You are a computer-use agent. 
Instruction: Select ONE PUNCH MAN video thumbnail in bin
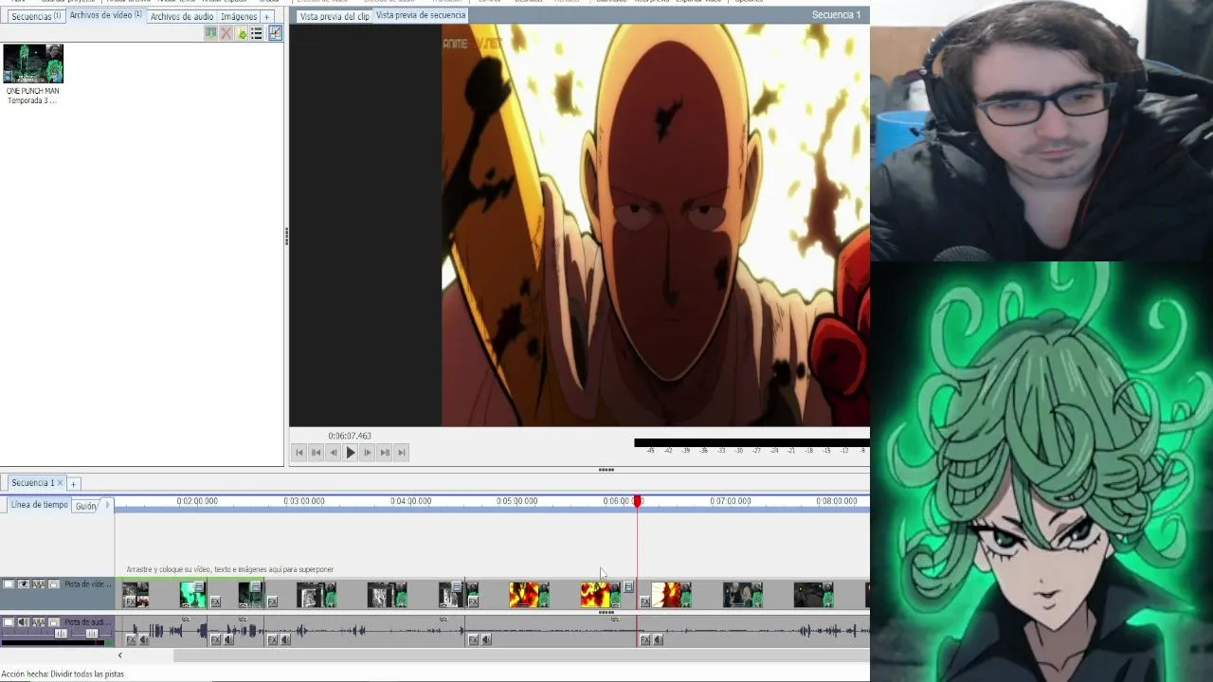point(33,63)
